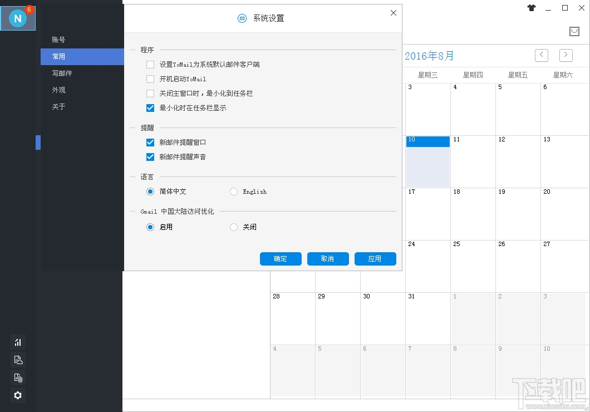Click the 应用 button
The image size is (590, 412).
pyautogui.click(x=375, y=259)
